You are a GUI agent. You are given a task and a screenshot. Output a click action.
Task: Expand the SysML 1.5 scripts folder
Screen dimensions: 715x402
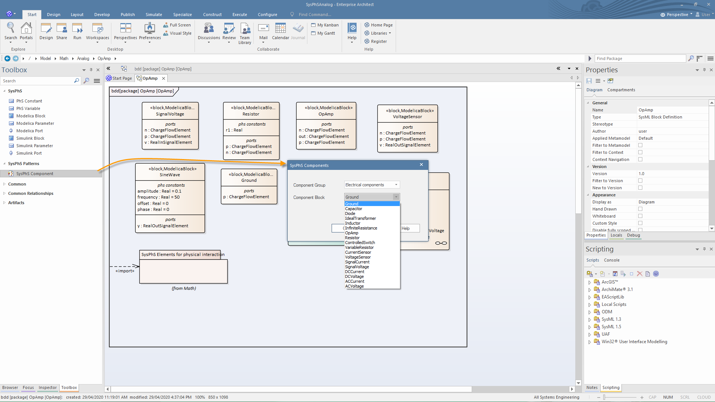click(589, 327)
